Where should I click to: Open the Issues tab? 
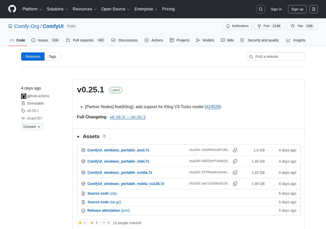[46, 40]
